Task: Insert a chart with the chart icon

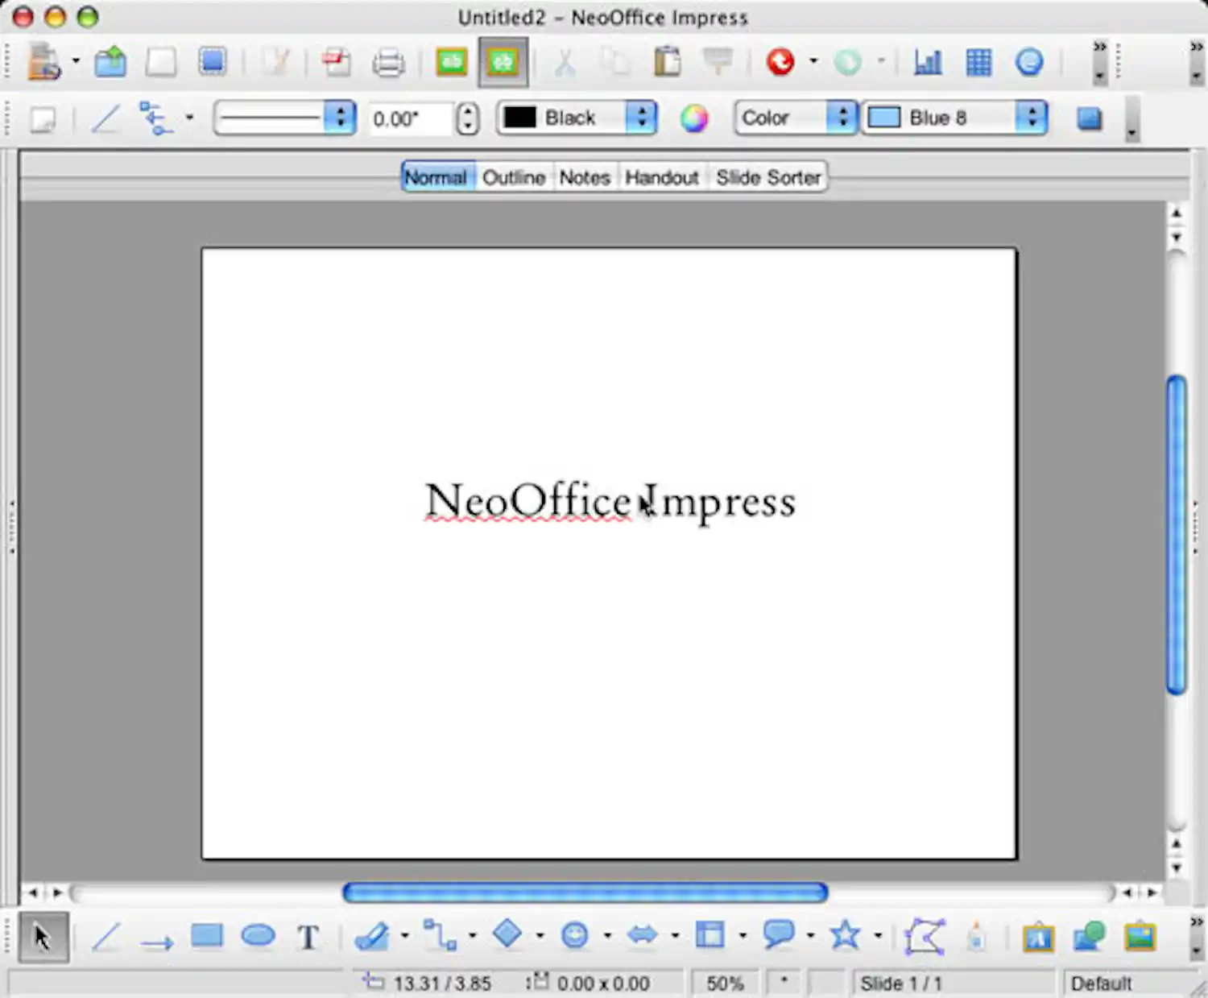Action: tap(926, 62)
